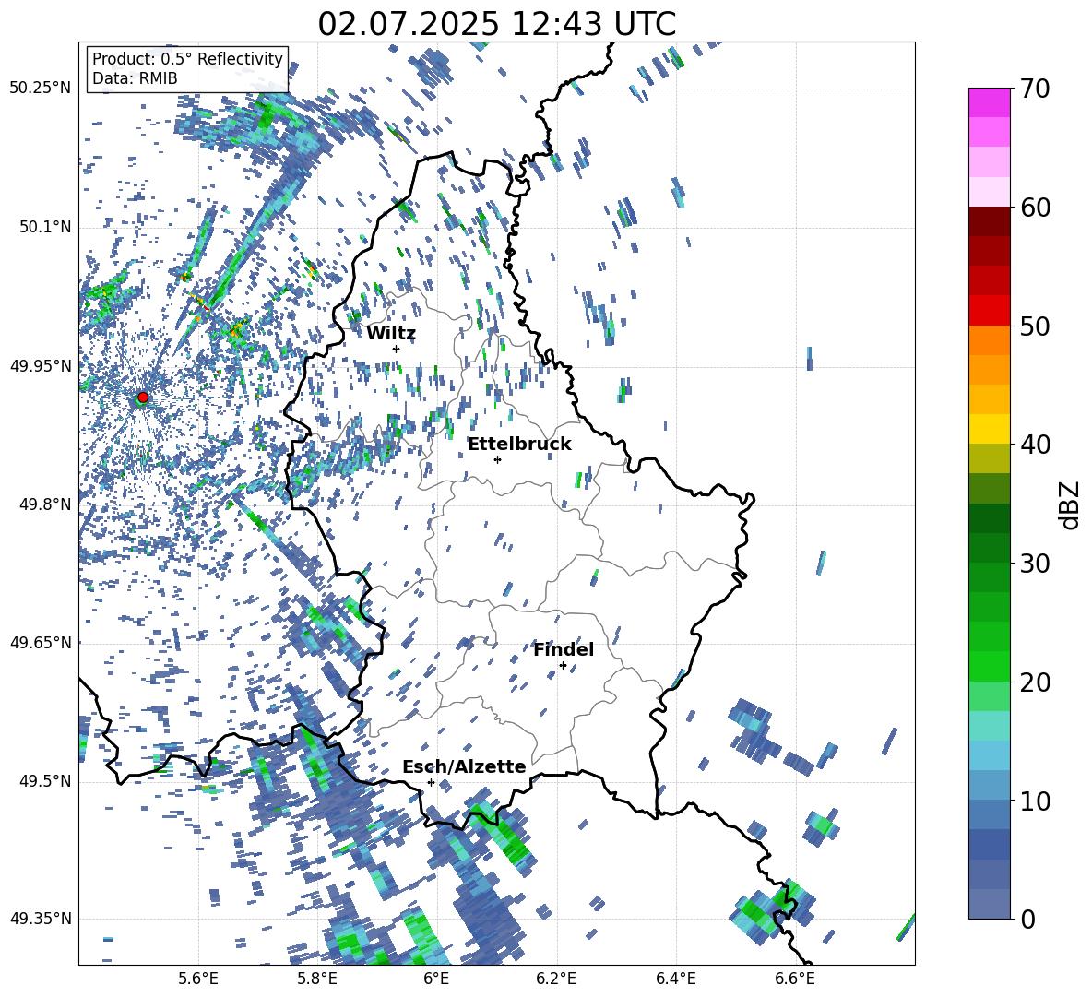
Task: Pick the magenta top colorbar segment
Action: pyautogui.click(x=989, y=102)
